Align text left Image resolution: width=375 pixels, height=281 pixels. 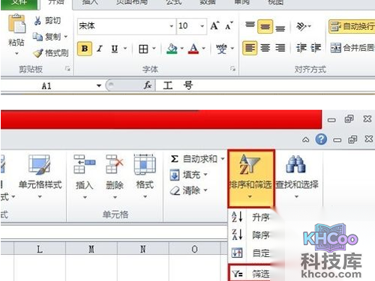tap(250, 48)
